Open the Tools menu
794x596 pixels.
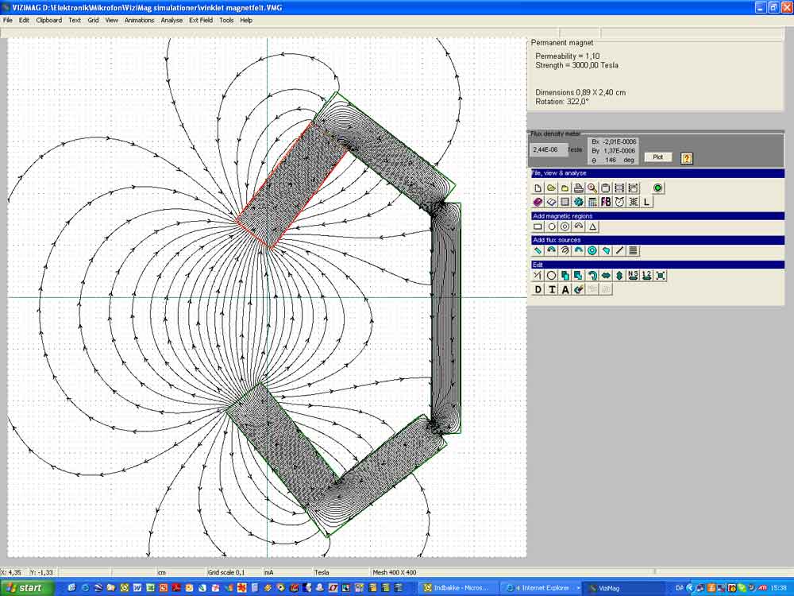tap(226, 21)
